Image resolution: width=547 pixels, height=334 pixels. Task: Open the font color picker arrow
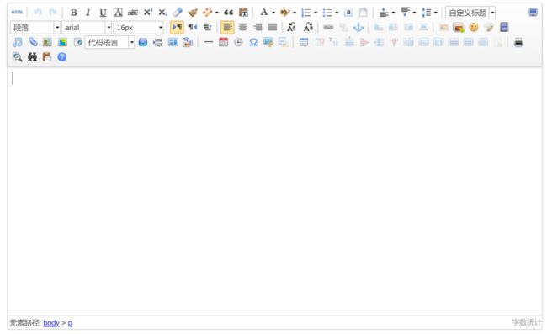273,13
